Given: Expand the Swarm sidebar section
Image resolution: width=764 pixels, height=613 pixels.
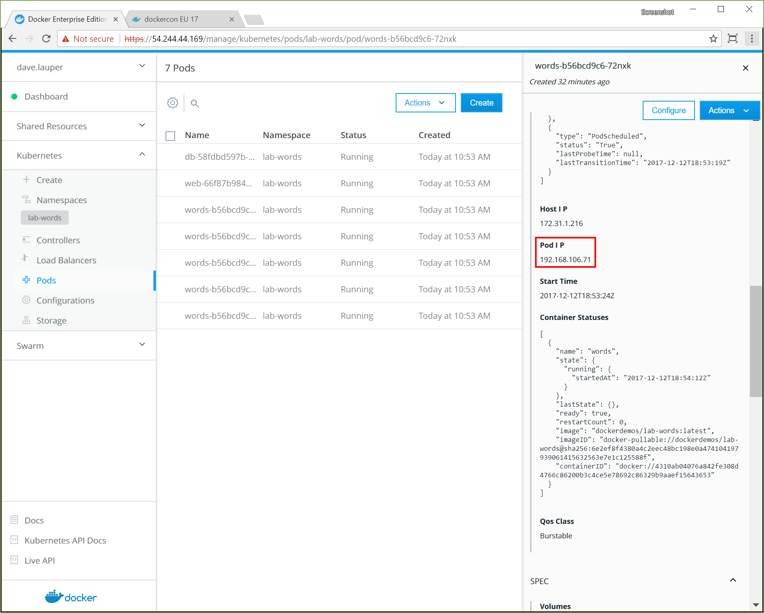Looking at the screenshot, I should coord(142,345).
